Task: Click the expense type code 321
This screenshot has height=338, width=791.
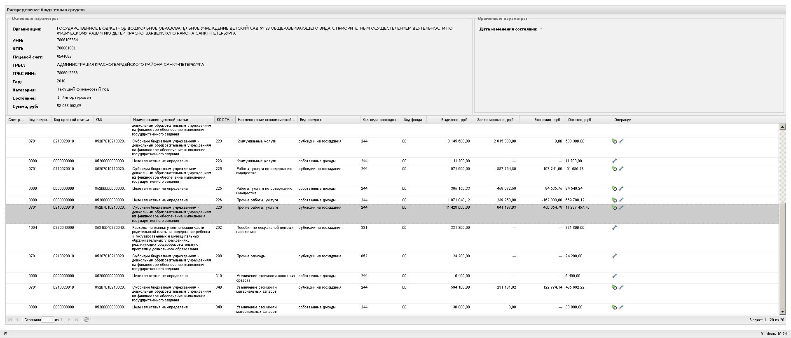Action: tap(364, 228)
